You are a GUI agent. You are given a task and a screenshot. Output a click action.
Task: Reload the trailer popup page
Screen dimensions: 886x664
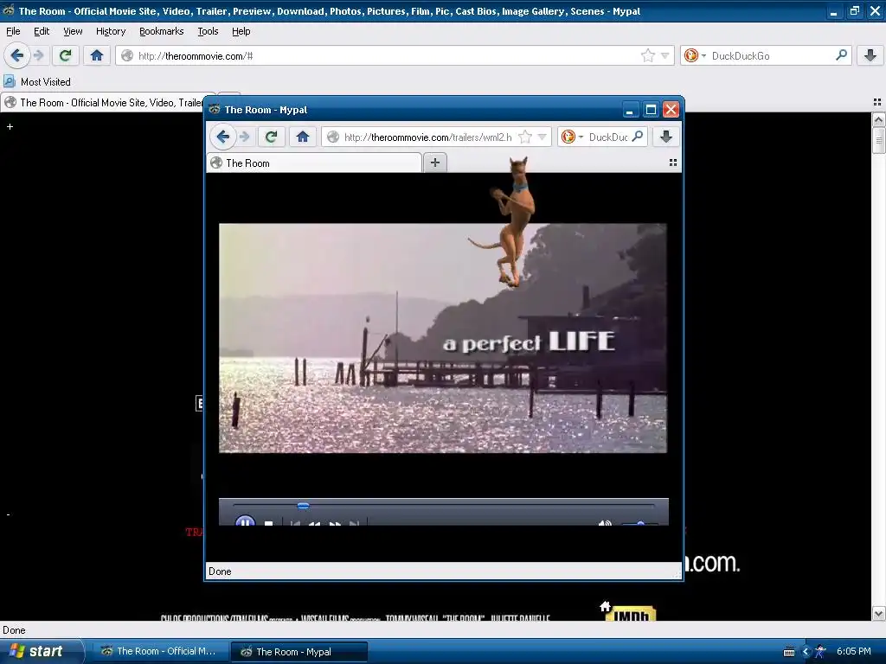coord(271,137)
